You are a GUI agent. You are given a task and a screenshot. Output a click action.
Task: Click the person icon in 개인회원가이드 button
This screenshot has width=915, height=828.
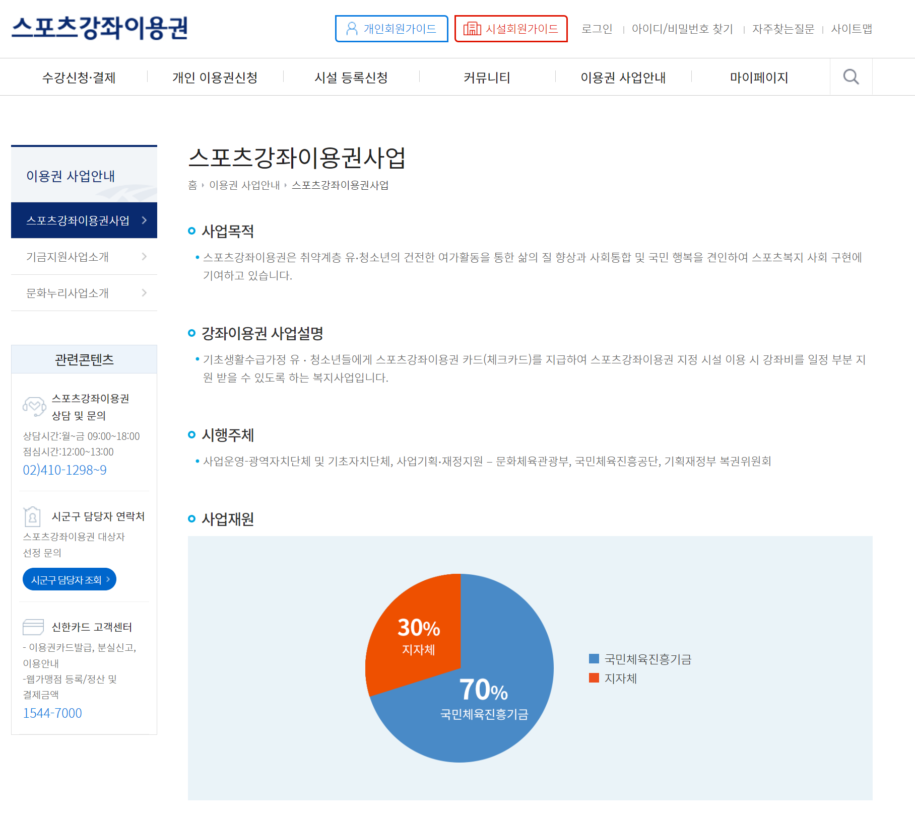pos(351,29)
